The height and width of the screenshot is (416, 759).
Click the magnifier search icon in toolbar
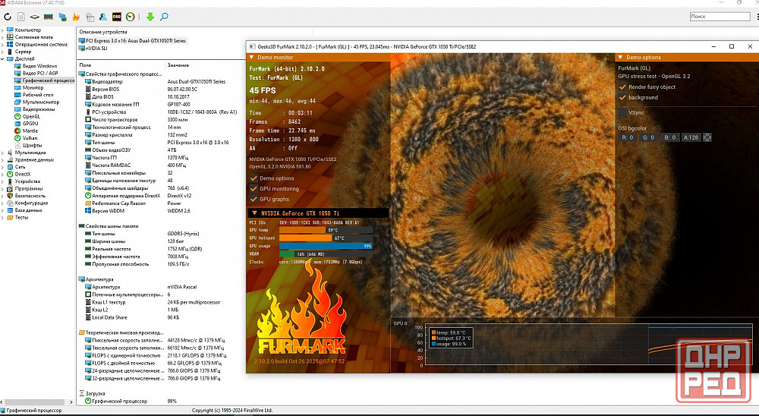[164, 17]
